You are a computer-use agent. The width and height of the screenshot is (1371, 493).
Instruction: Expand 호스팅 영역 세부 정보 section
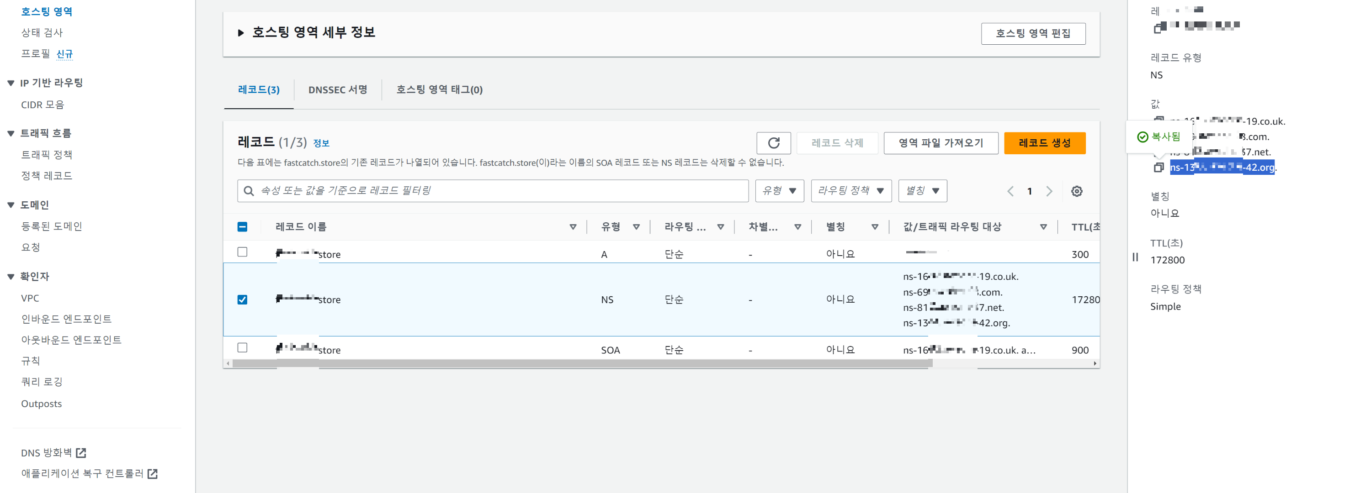click(240, 33)
